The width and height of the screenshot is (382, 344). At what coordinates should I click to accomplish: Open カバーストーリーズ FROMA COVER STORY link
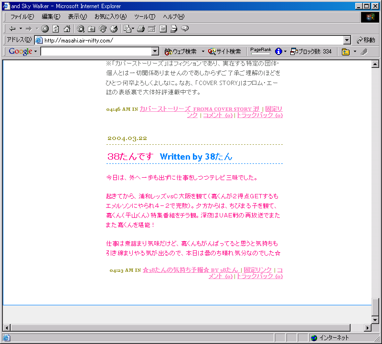coord(200,109)
